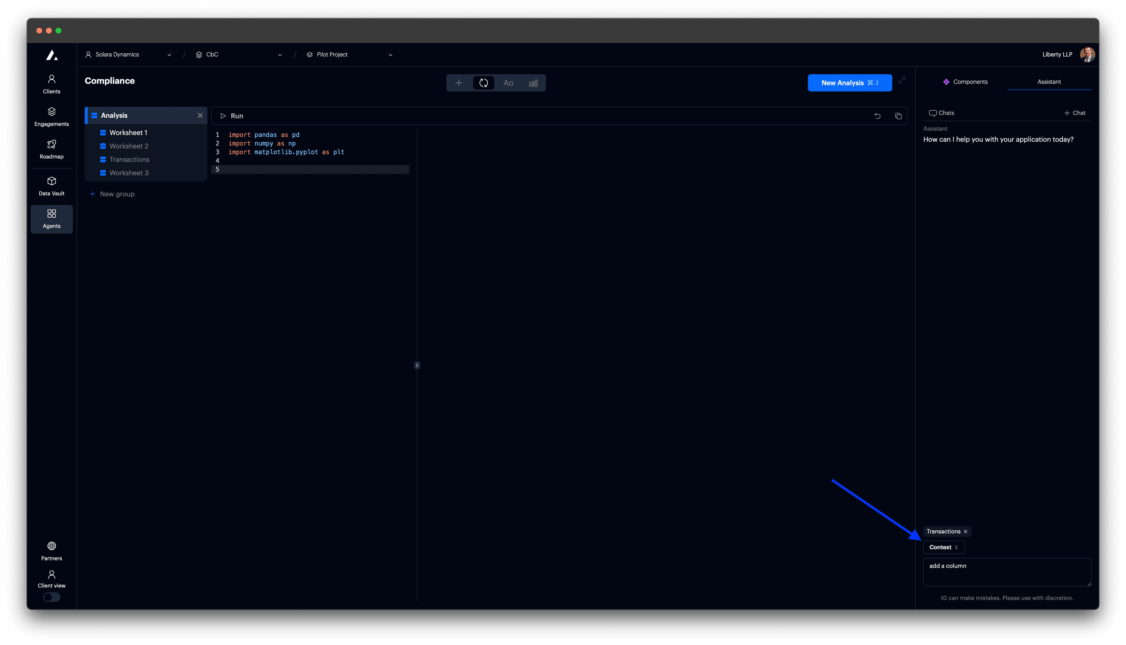Select the refresh icon in the toolbar
The width and height of the screenshot is (1126, 645).
coord(483,82)
